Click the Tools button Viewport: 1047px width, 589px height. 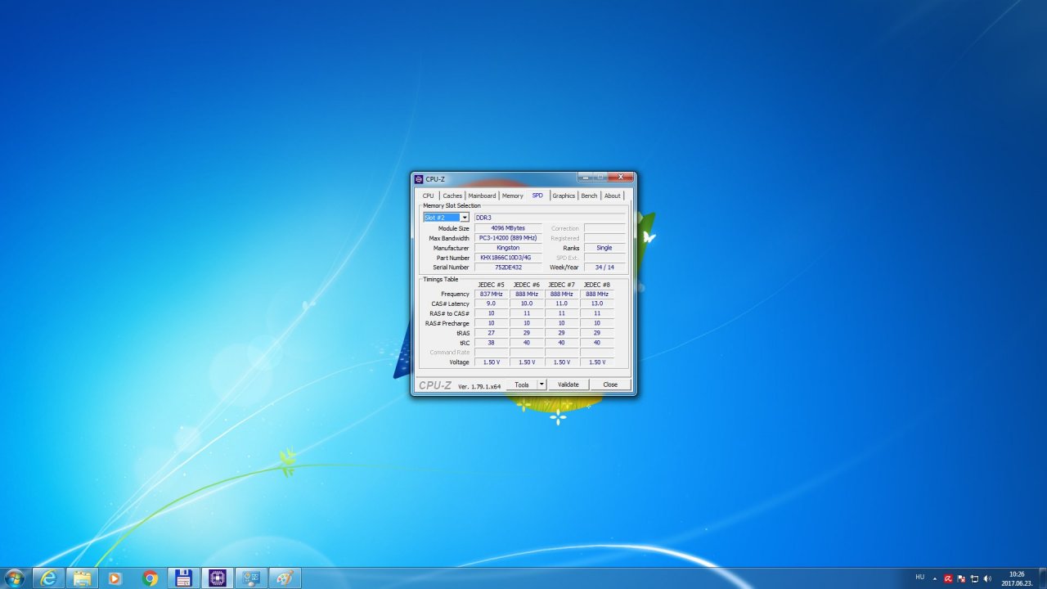[522, 384]
